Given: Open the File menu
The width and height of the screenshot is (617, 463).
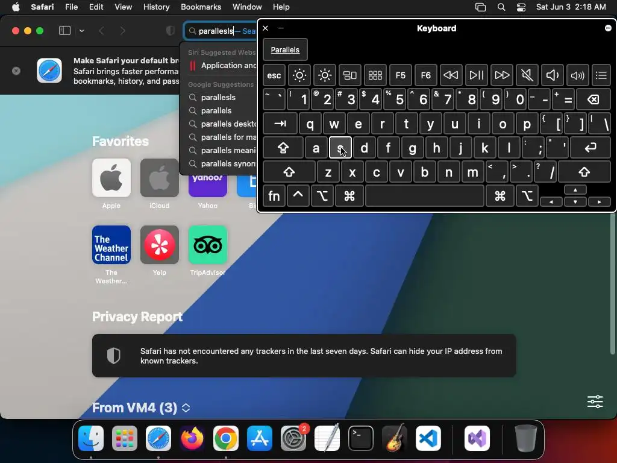Looking at the screenshot, I should tap(72, 7).
